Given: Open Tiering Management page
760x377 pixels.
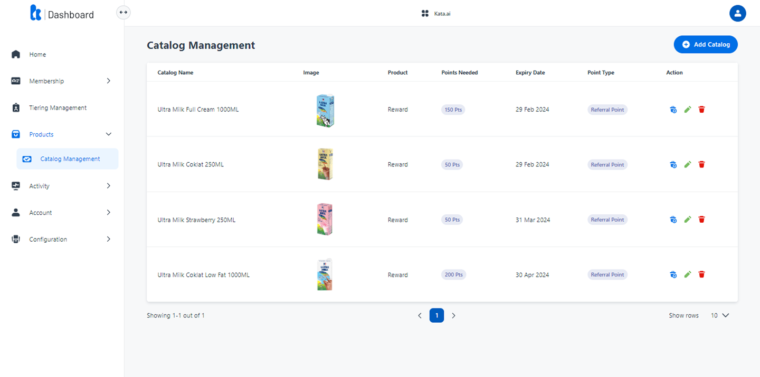Looking at the screenshot, I should point(58,108).
